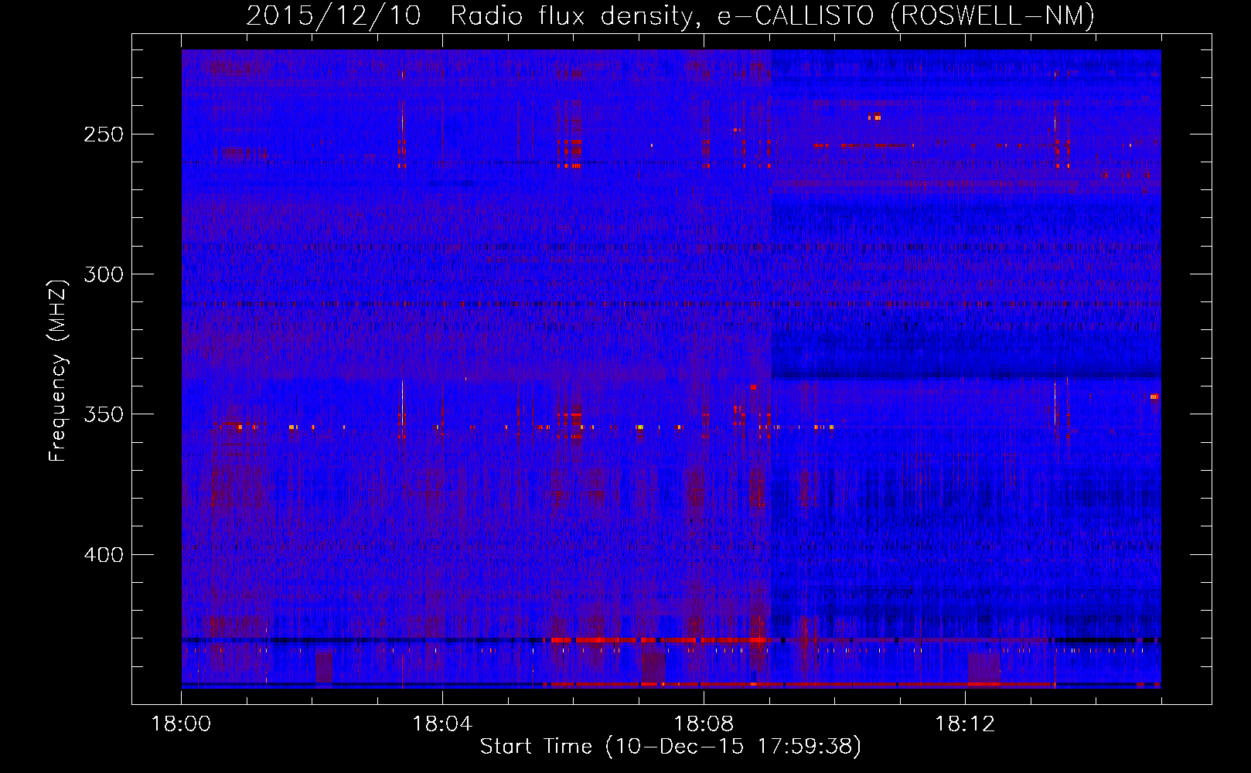Click the 18:04 time axis label

point(442,724)
